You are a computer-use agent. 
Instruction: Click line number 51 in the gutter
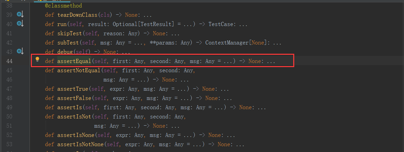click(9, 126)
